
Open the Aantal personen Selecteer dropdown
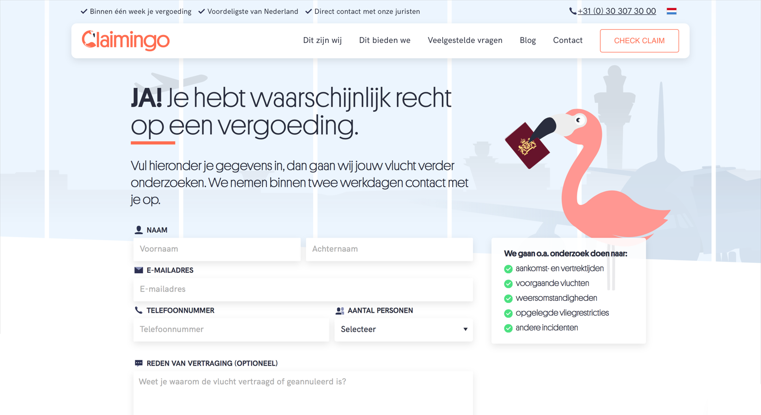[x=404, y=330]
